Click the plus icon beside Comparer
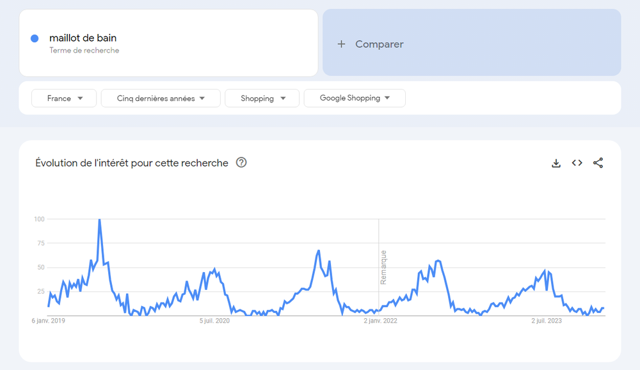This screenshot has width=640, height=370. [341, 44]
